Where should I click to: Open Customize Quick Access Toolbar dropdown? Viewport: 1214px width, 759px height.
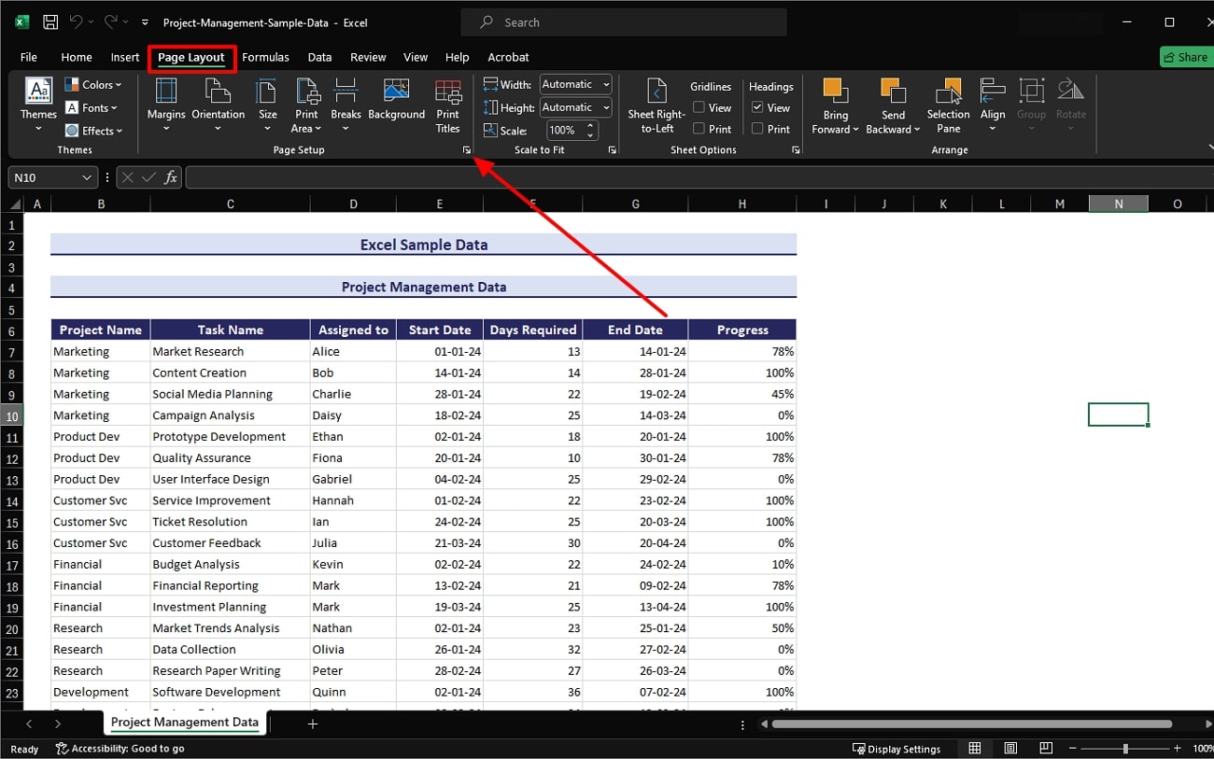[145, 21]
